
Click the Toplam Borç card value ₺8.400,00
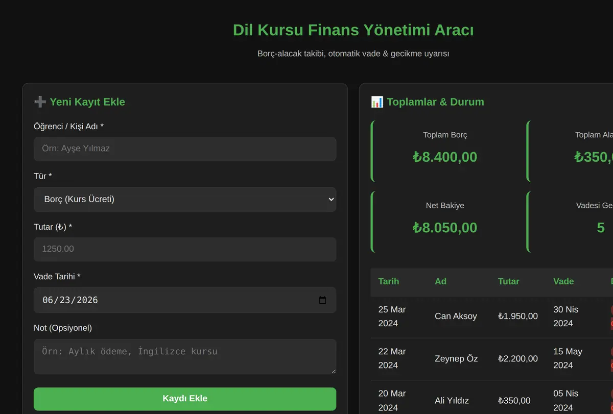445,157
